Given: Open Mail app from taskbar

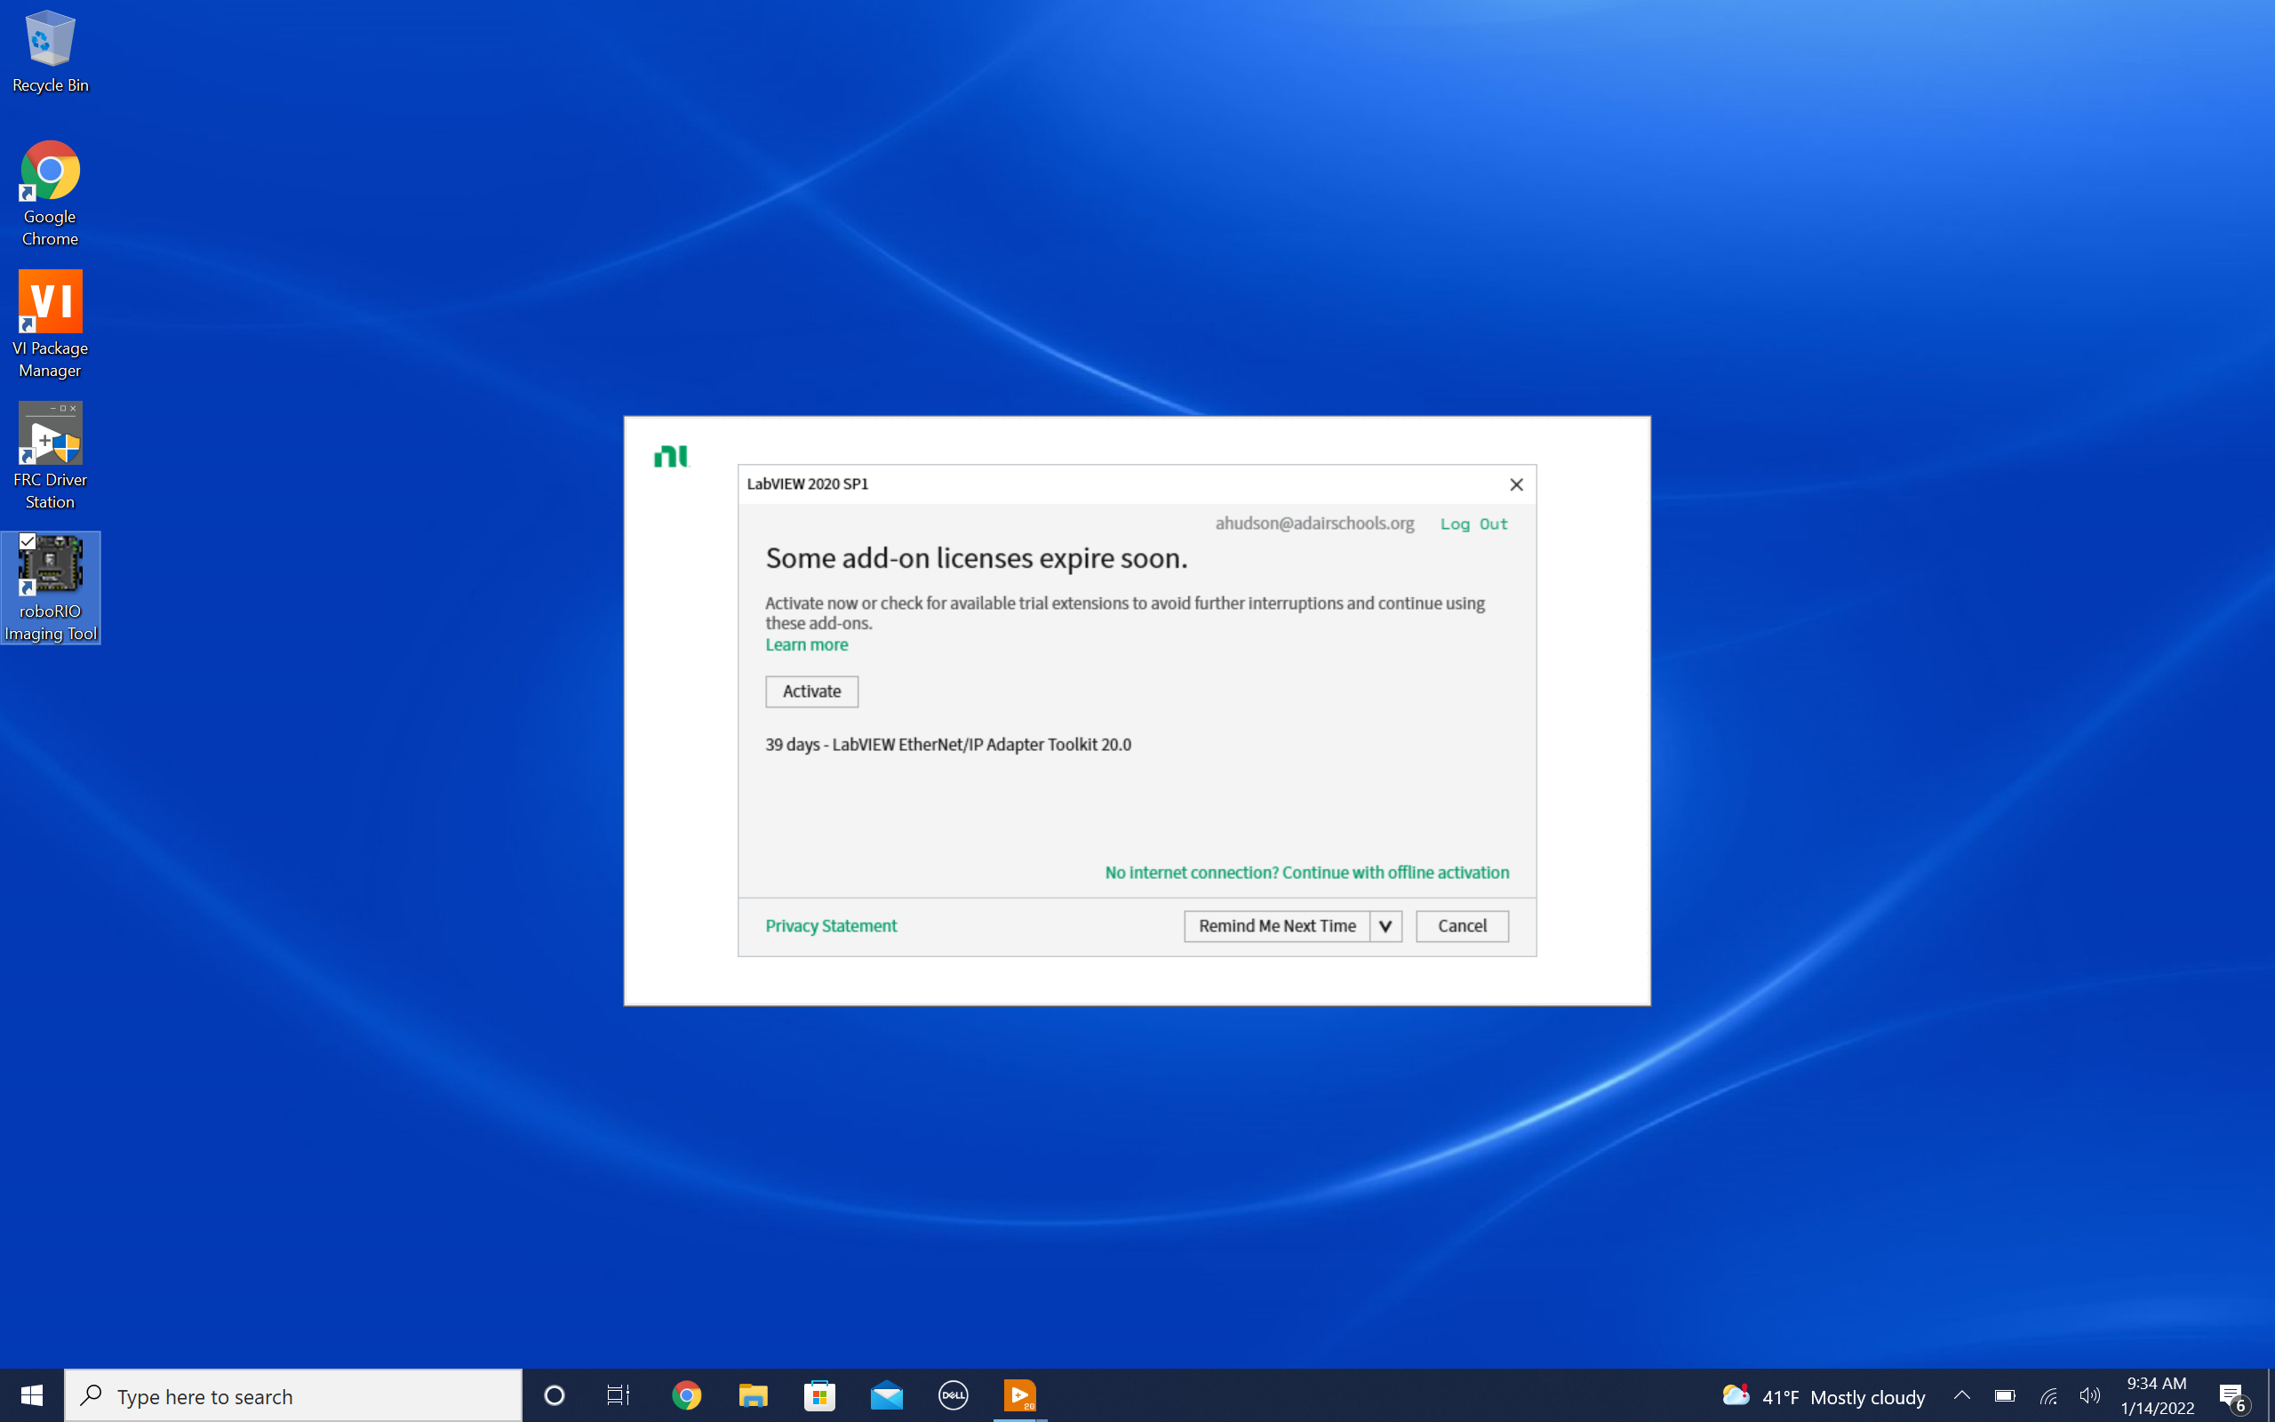Looking at the screenshot, I should [887, 1394].
